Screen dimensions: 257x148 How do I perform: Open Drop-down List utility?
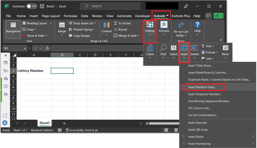coord(82,23)
